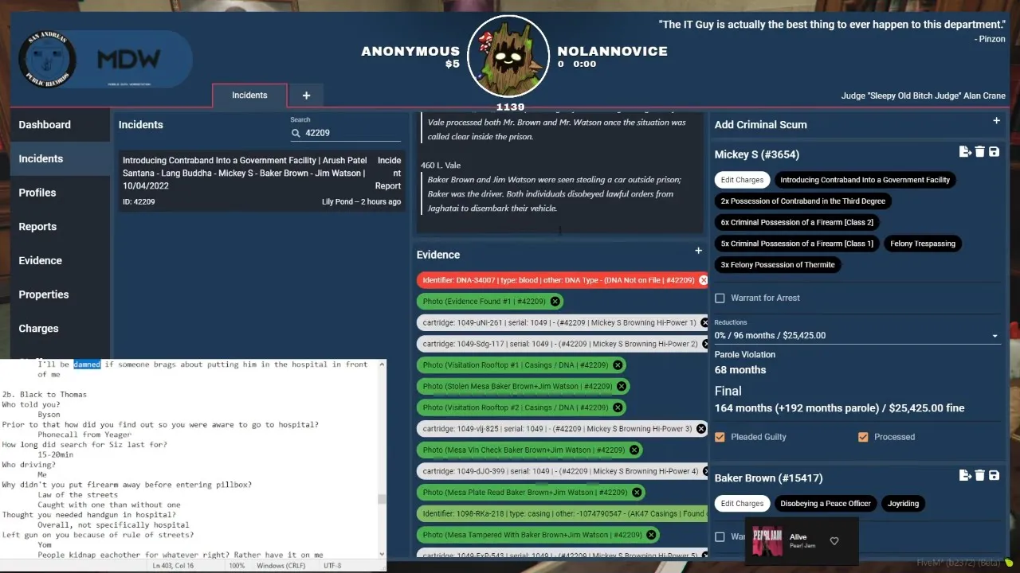Open the Reductions dropdown for Mickey S

857,335
